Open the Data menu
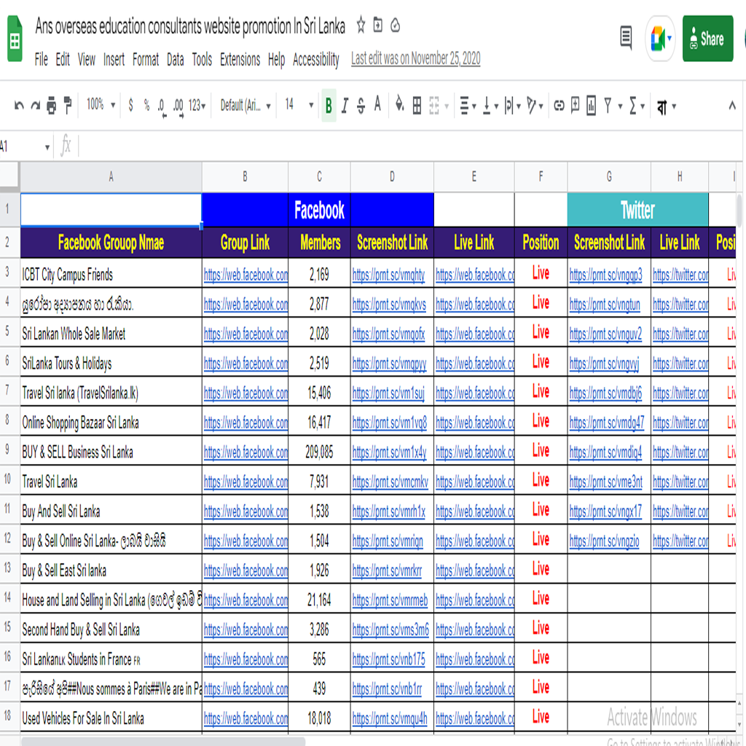746x746 pixels. click(x=175, y=60)
